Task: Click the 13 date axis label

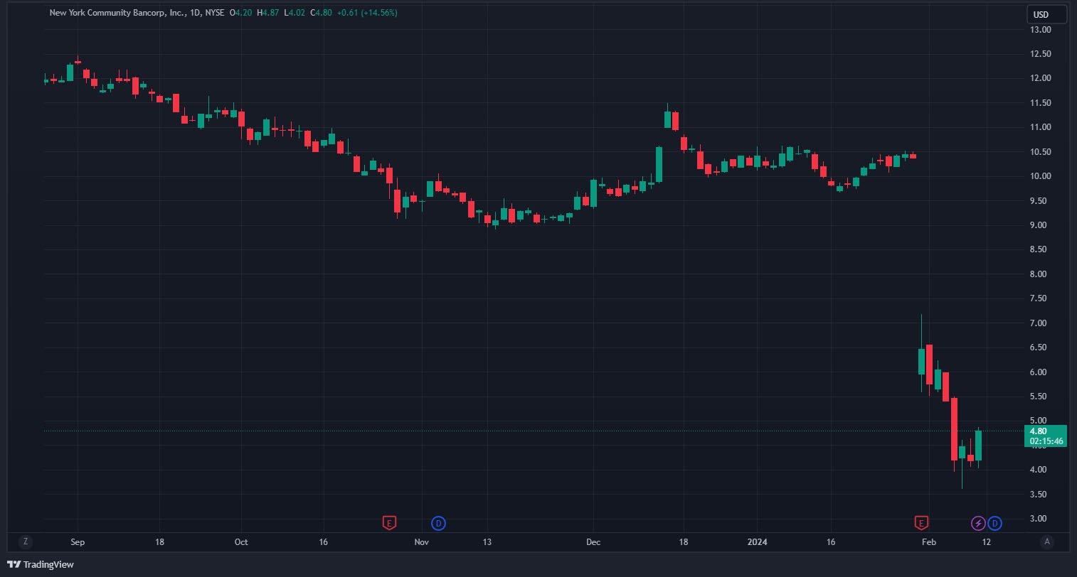Action: 487,541
